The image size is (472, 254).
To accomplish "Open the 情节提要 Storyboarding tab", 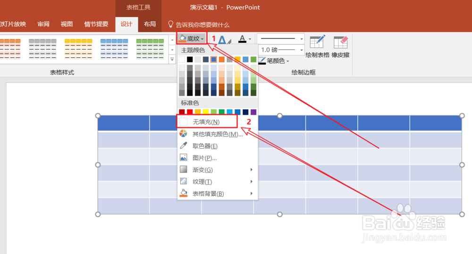I will coord(96,24).
